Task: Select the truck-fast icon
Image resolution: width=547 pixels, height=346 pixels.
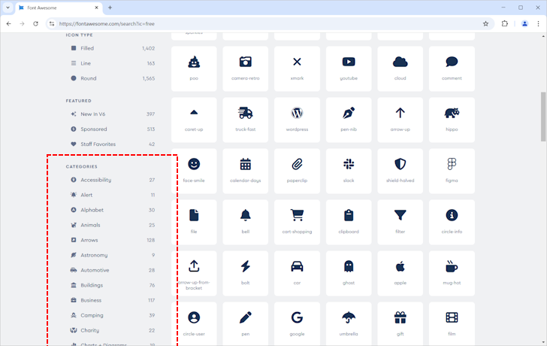Action: (245, 120)
